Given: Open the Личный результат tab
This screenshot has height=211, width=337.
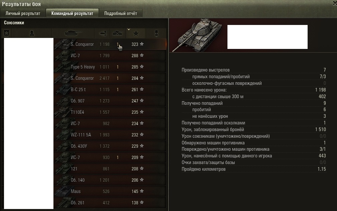Looking at the screenshot, I should click(23, 13).
